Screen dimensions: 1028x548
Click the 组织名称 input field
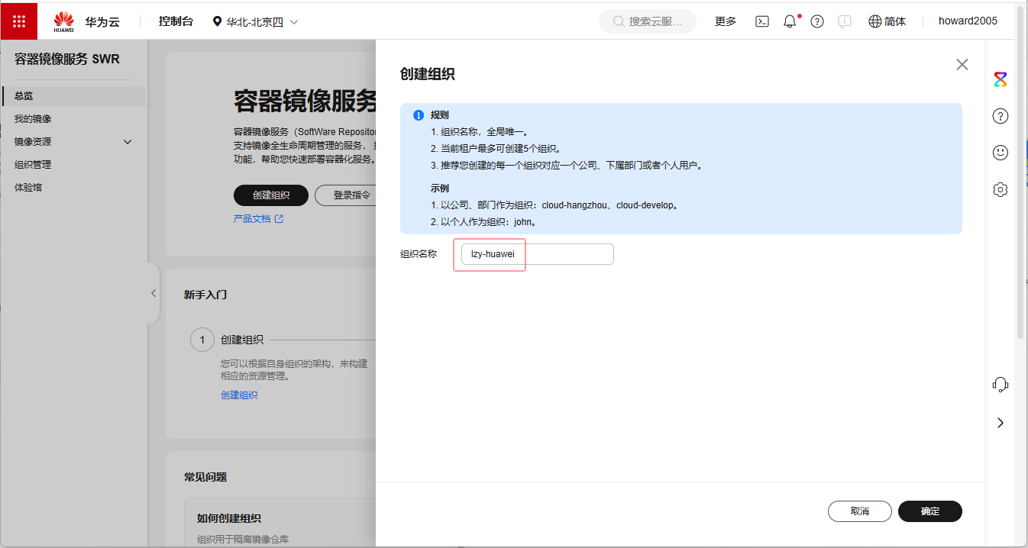[538, 254]
